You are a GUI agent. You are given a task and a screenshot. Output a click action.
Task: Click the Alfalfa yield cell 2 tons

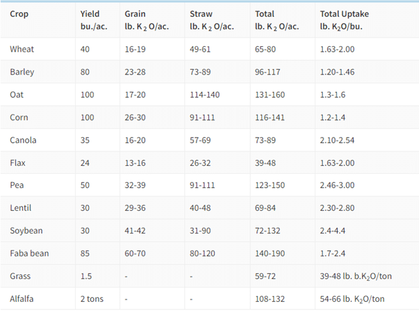pyautogui.click(x=93, y=299)
